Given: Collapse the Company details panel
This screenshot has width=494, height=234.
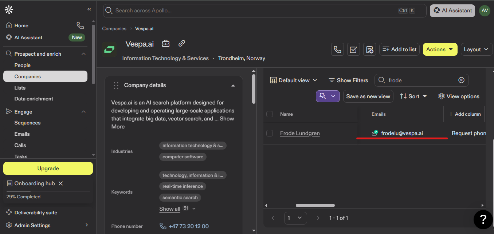Looking at the screenshot, I should [x=233, y=86].
